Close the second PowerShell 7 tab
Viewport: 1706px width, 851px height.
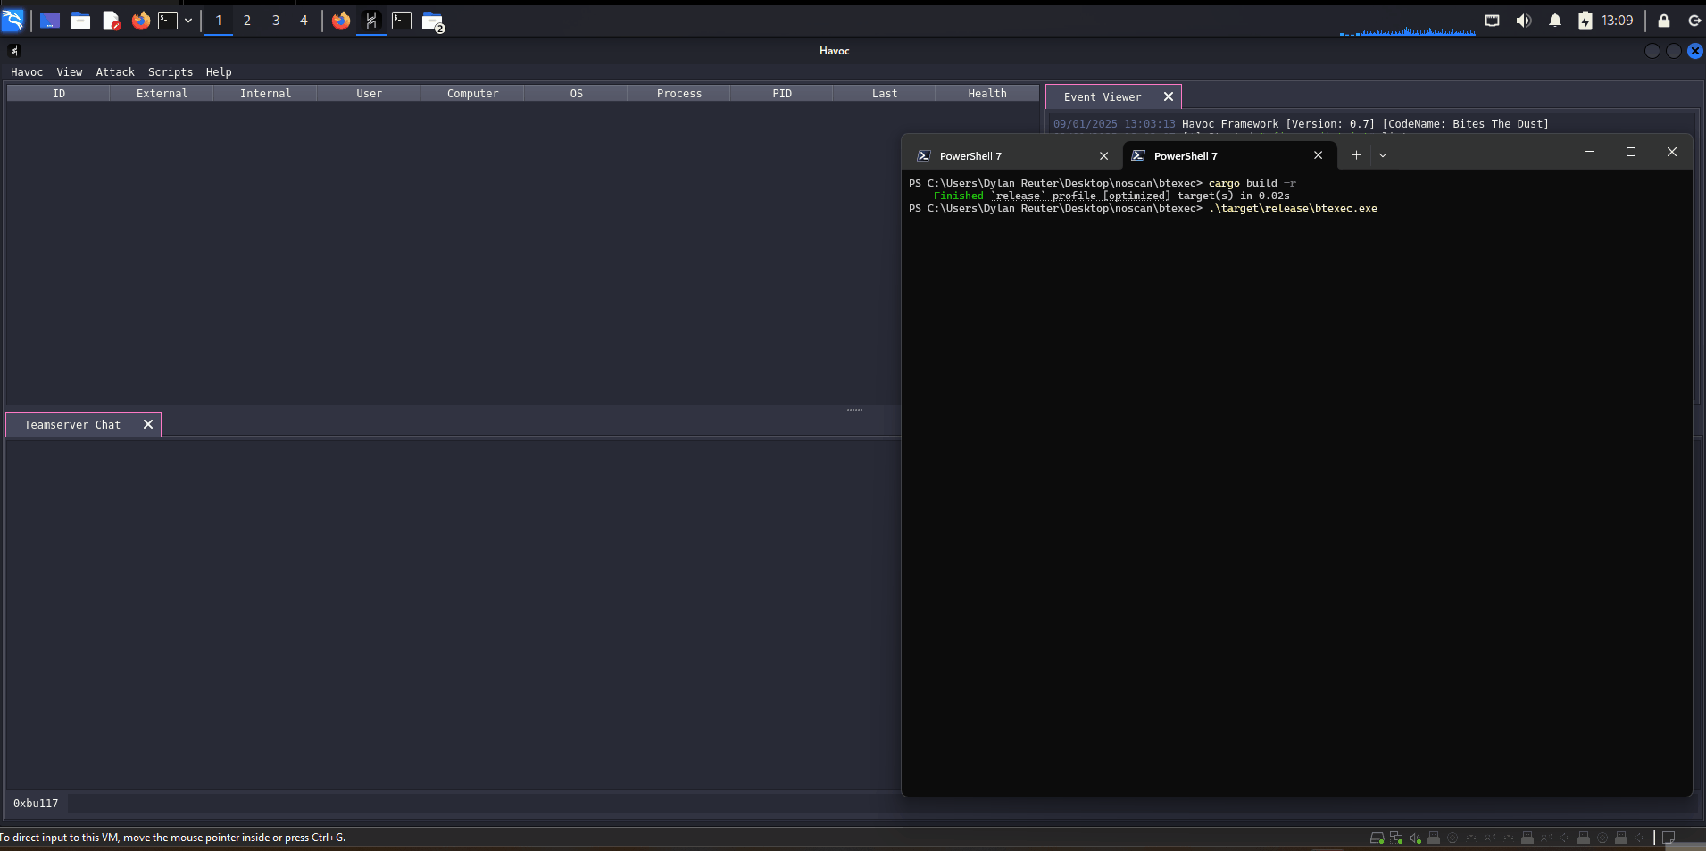[x=1319, y=155]
